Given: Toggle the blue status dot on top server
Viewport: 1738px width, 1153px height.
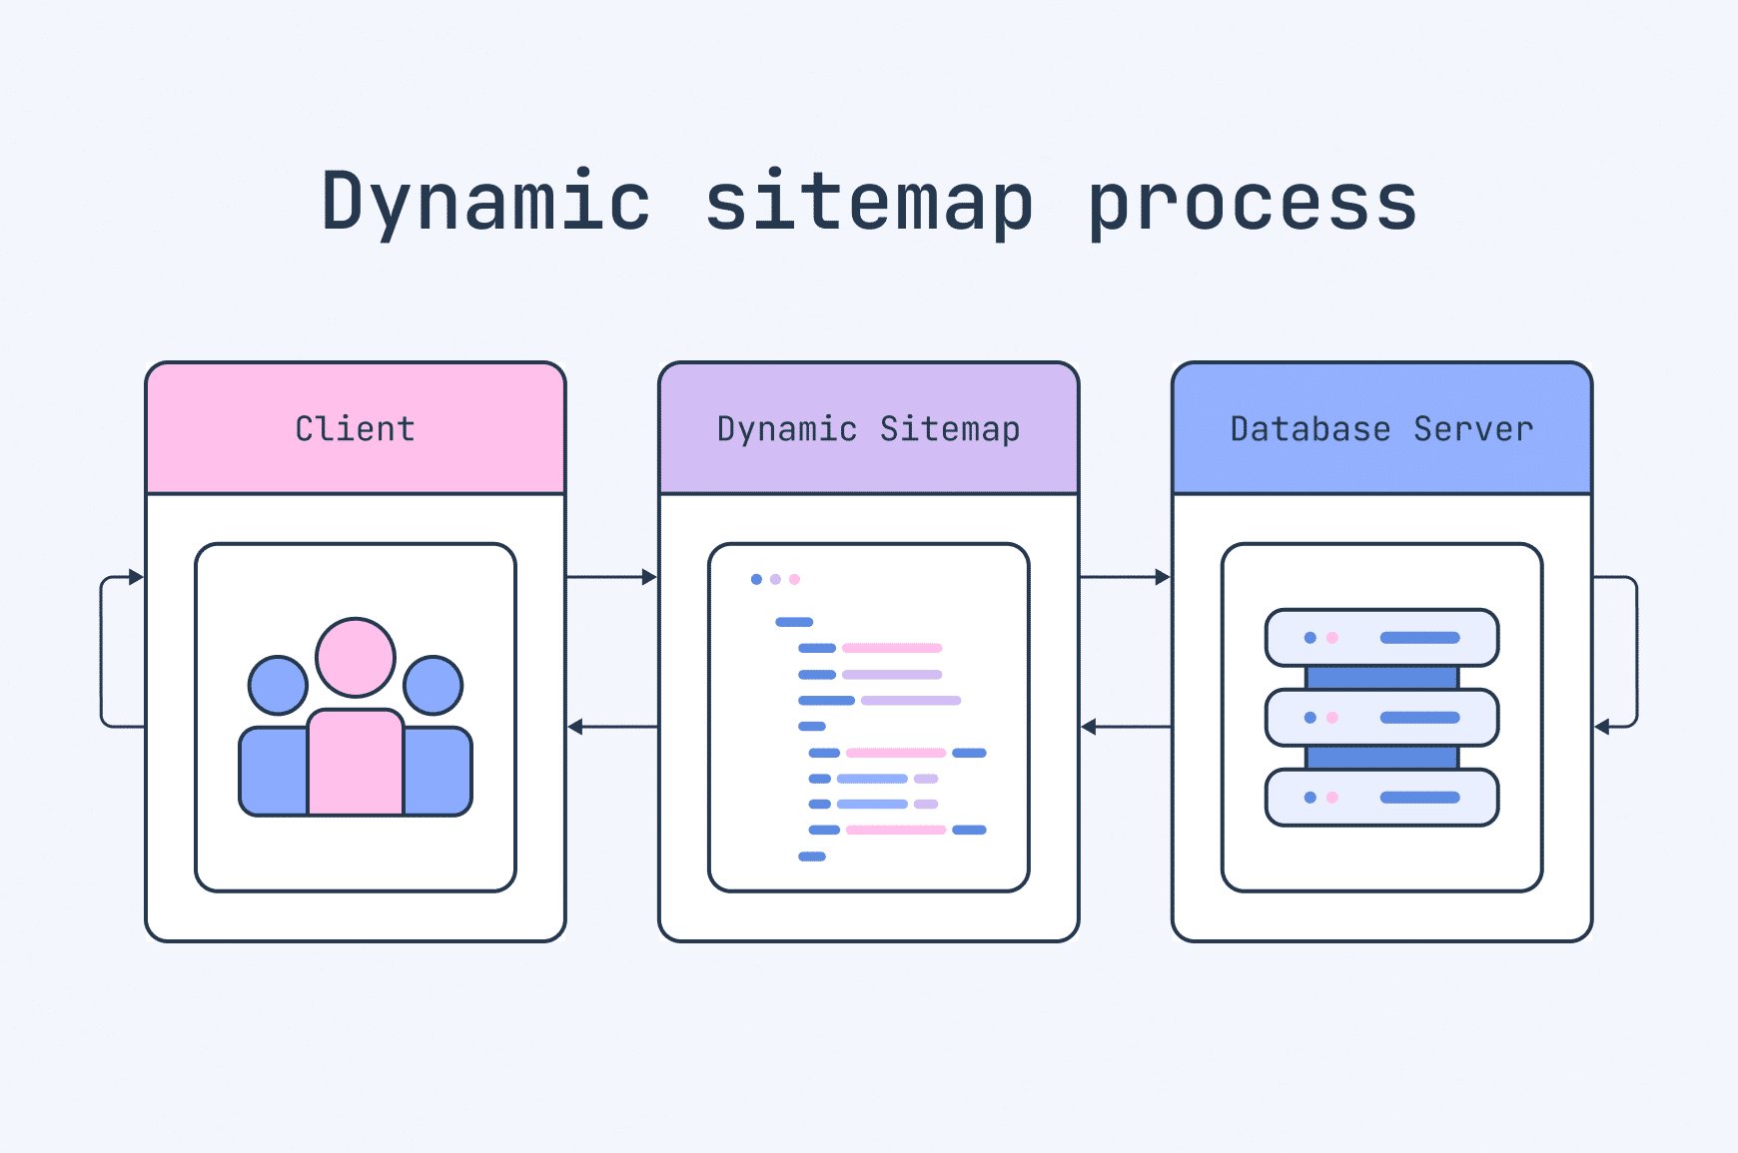Looking at the screenshot, I should tap(1307, 636).
